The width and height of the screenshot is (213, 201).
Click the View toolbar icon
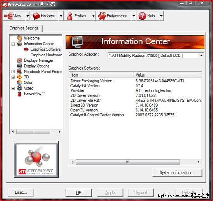(x=8, y=16)
